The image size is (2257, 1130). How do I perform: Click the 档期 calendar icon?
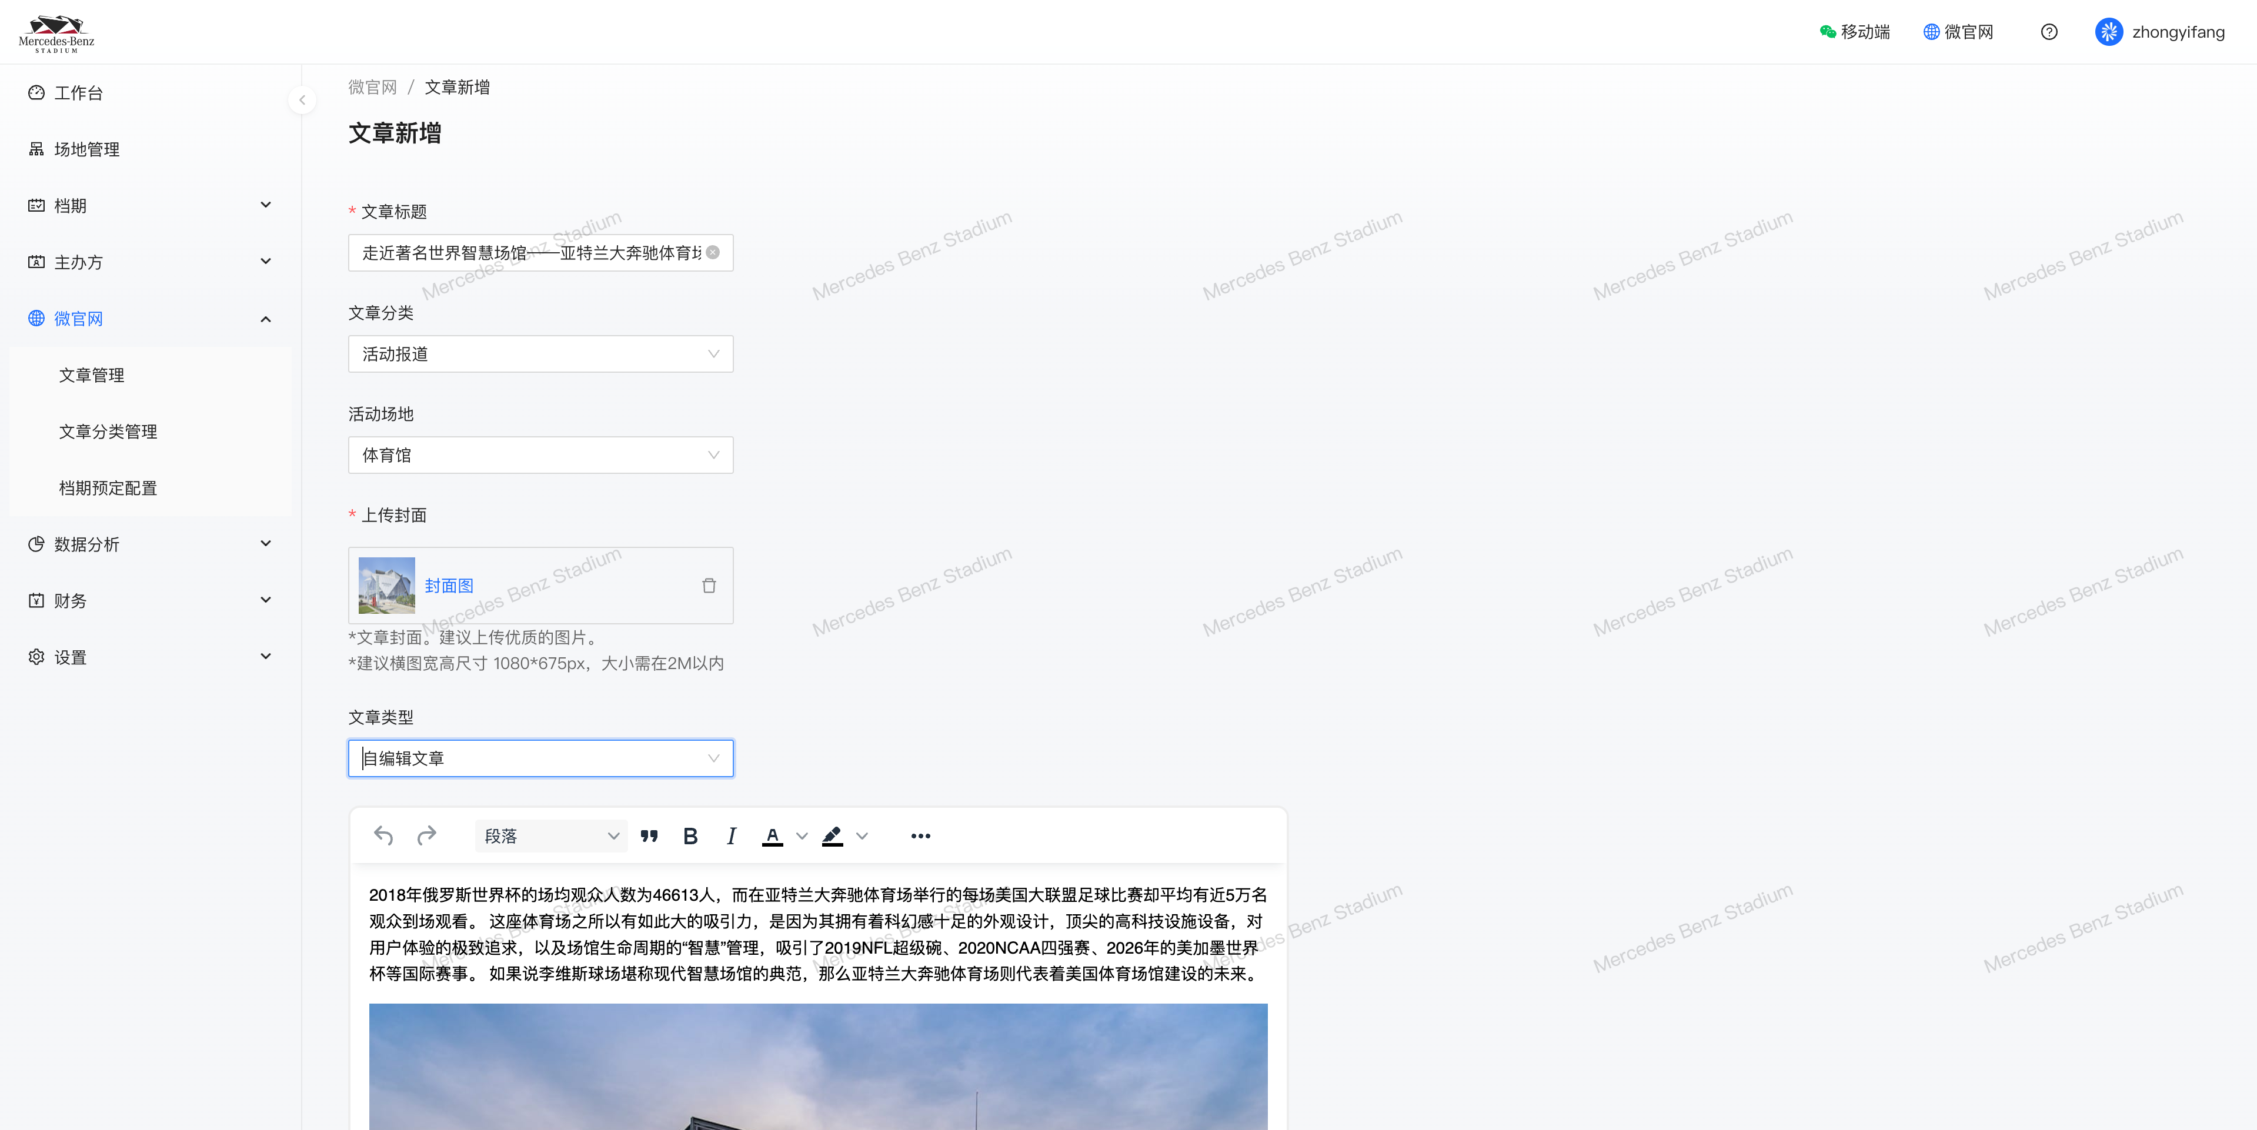pyautogui.click(x=36, y=206)
